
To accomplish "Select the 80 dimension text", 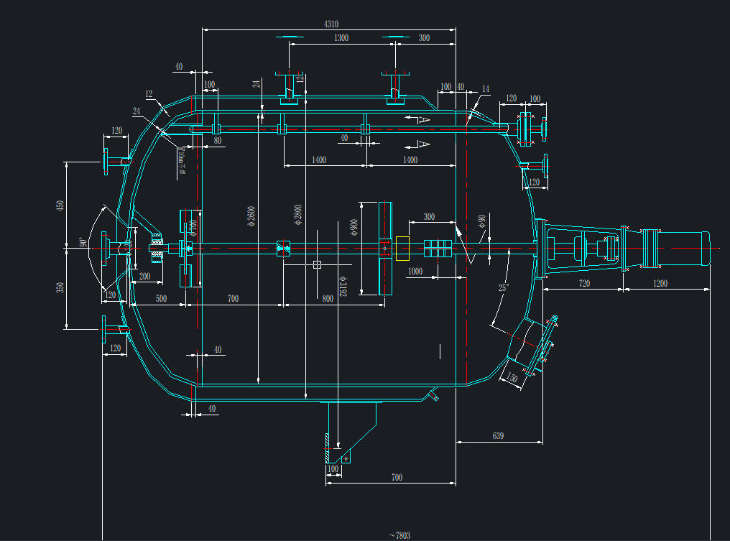I will [x=218, y=141].
